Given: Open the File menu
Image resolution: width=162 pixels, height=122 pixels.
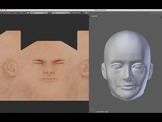Looking at the screenshot, I should (x=7, y=13).
